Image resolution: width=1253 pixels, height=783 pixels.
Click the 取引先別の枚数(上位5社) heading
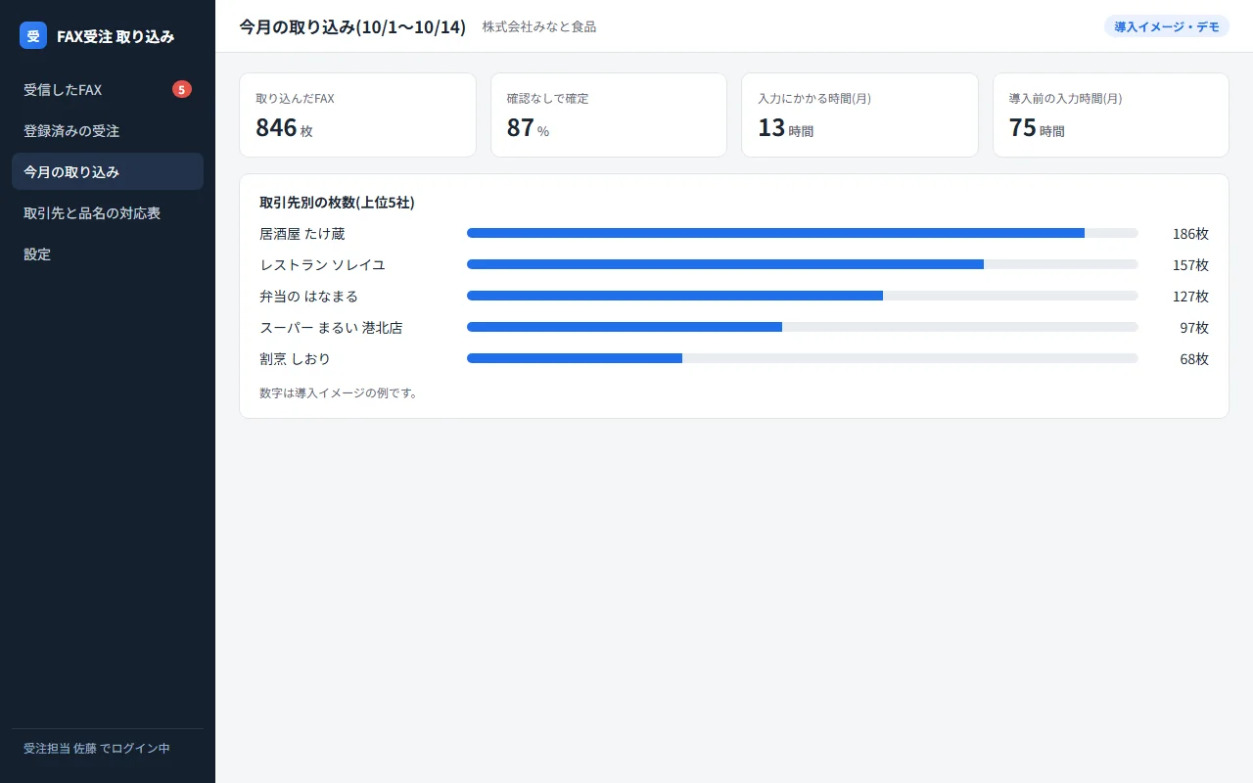(x=337, y=203)
